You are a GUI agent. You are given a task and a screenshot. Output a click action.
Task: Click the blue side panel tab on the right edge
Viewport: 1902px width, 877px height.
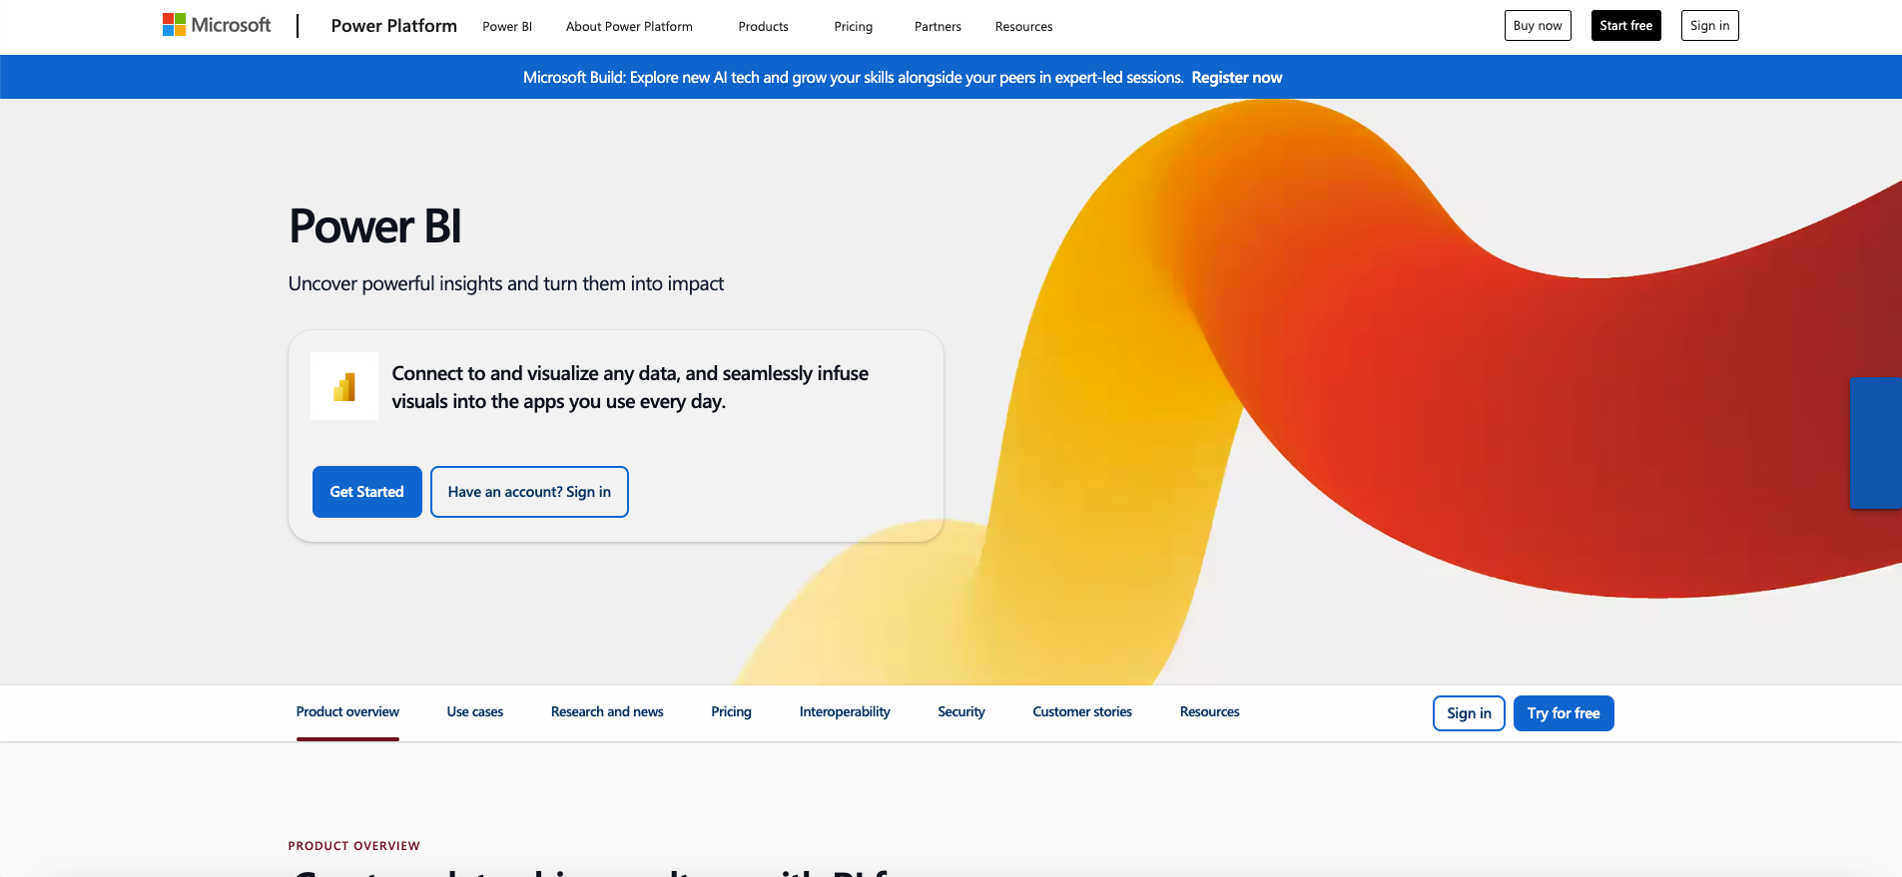pyautogui.click(x=1876, y=443)
